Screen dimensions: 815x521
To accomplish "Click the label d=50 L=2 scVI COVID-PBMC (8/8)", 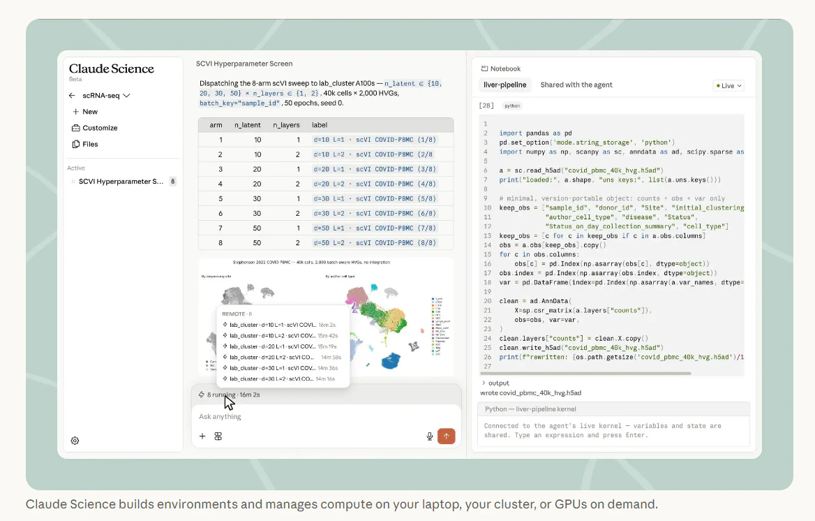I will coord(375,242).
